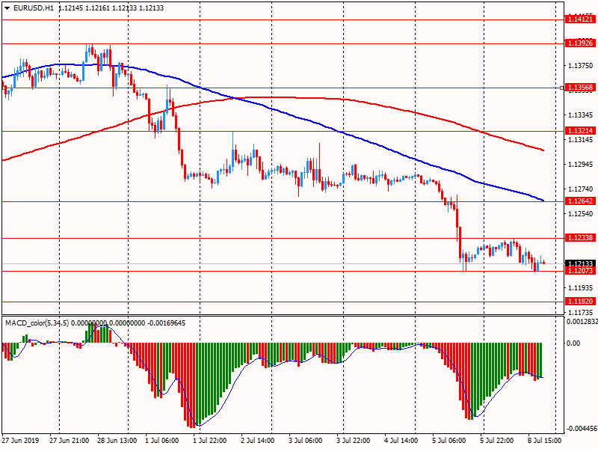
Task: Click the 27 Jun 21:00 time label
Action: (69, 440)
